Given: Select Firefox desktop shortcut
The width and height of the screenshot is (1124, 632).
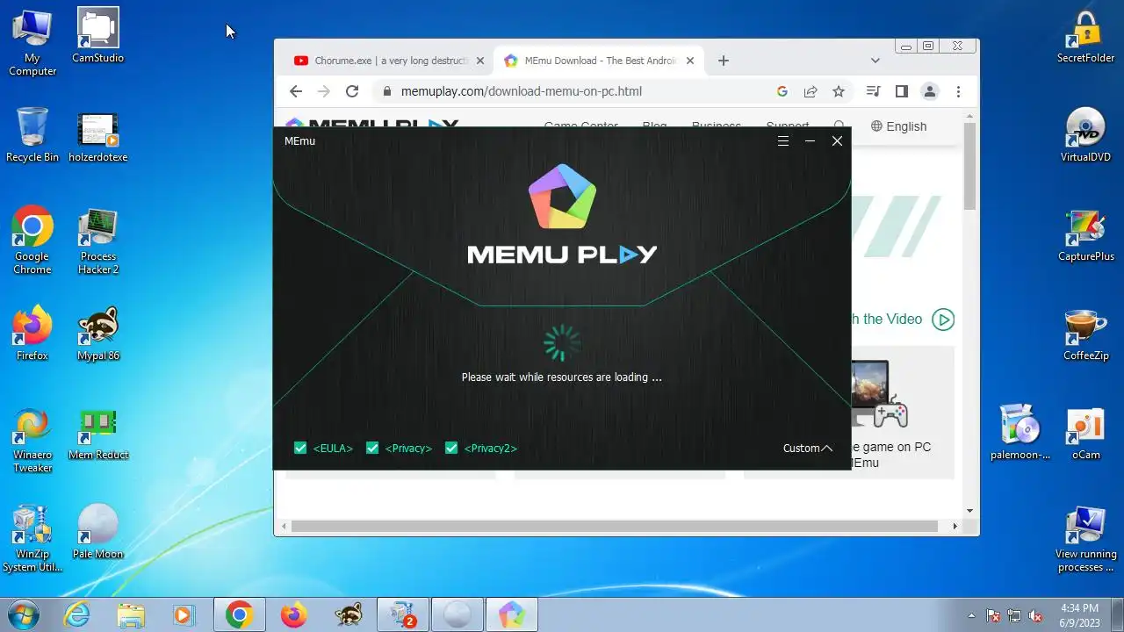Looking at the screenshot, I should tap(32, 333).
